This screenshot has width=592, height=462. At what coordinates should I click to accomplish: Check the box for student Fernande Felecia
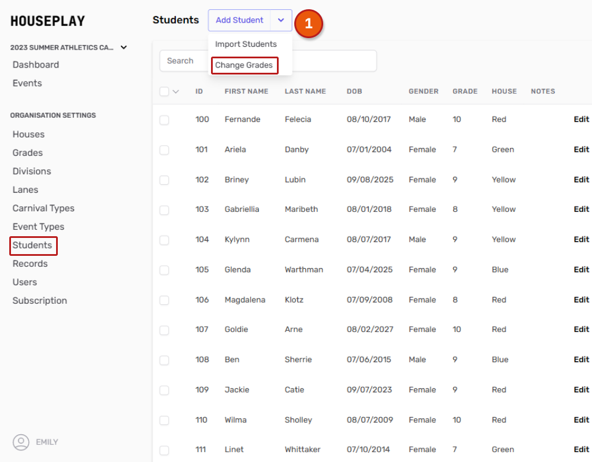164,120
